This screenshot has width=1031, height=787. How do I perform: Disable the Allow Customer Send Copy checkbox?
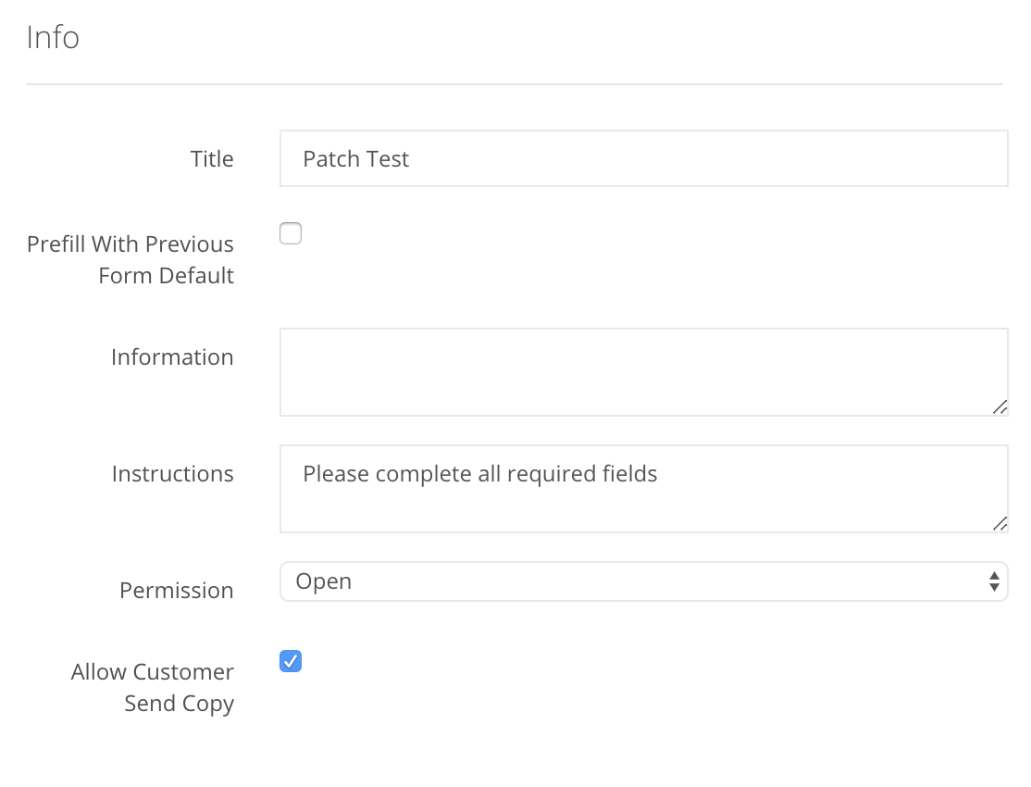click(291, 661)
